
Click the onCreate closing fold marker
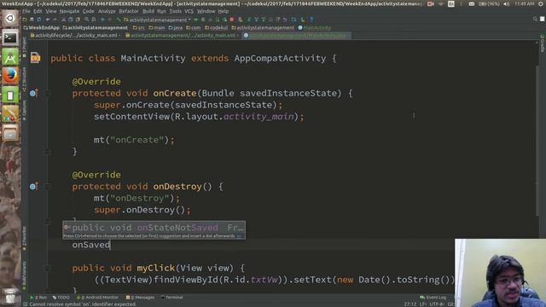[48, 152]
